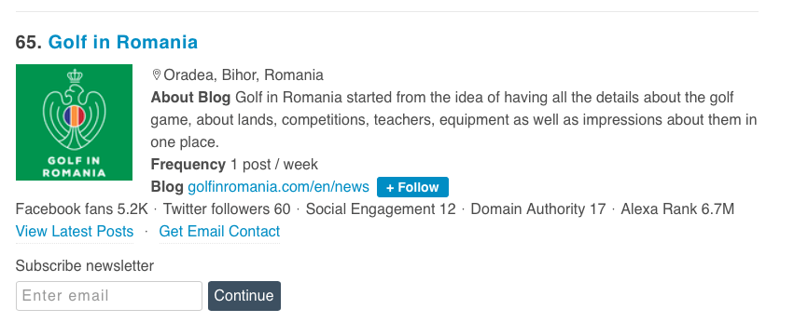Click the Social Engagement 12 stat
Image resolution: width=794 pixels, height=336 pixels.
(x=381, y=209)
